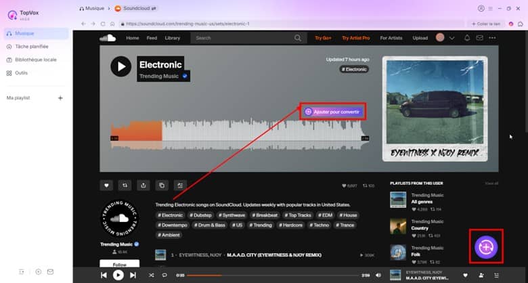
Task: Seek on the bottom player progress bar
Action: (x=273, y=276)
